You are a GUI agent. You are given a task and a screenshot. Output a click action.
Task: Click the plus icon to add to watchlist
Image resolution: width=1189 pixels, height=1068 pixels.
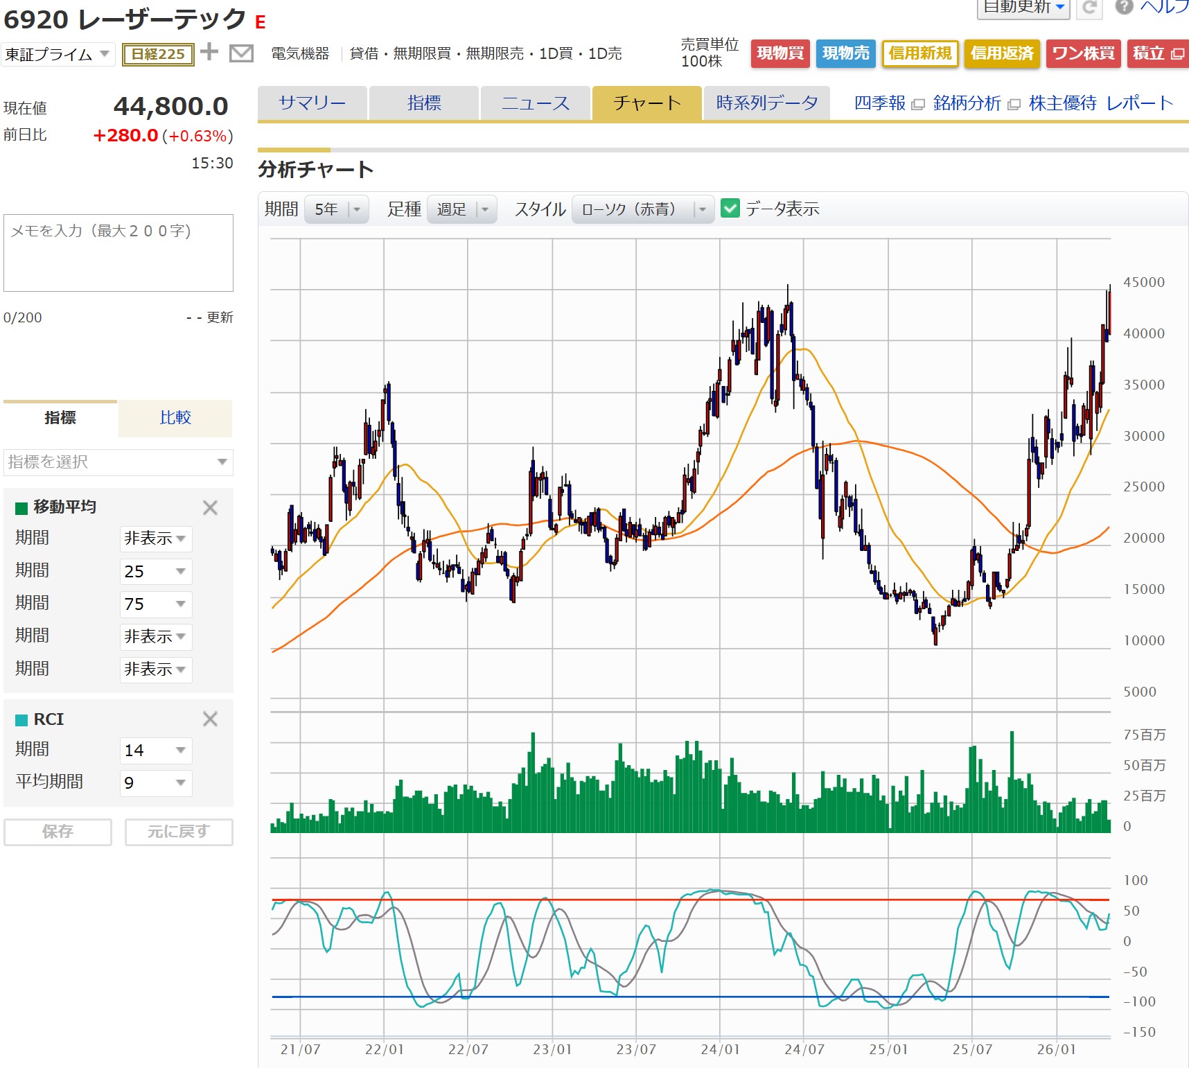(209, 52)
